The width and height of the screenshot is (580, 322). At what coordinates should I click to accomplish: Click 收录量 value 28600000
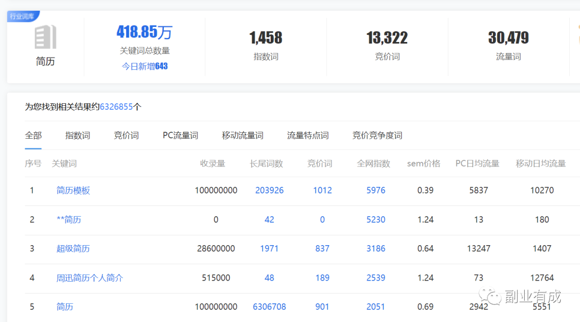click(x=216, y=248)
